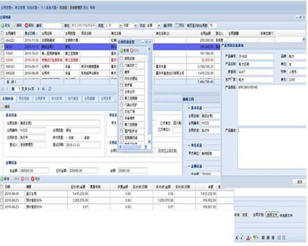The image size is (308, 246).
Task: Click the pencil Edit icon in contract list toolbar
Action: 15,25
